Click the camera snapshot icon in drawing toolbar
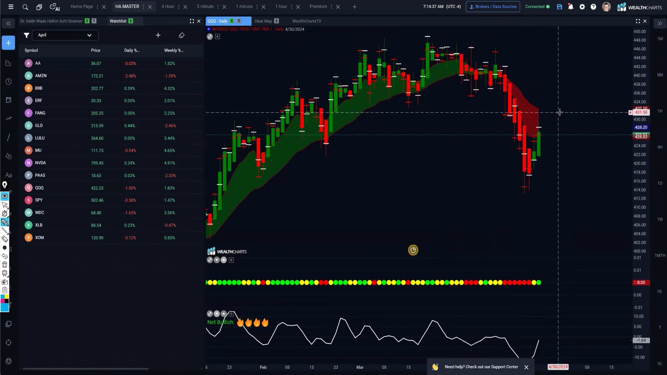Screen dimensions: 667x375 click(5, 282)
